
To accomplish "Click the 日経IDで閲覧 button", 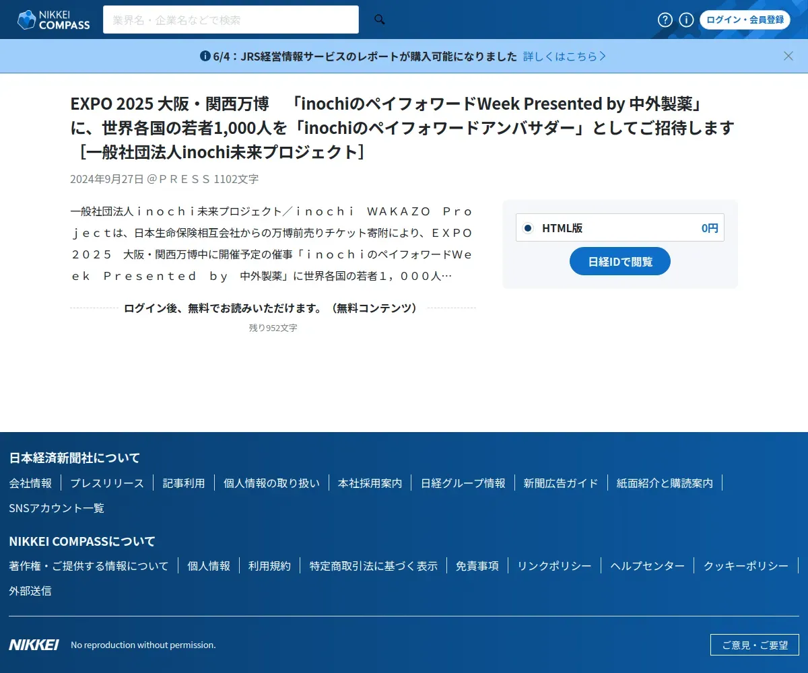I will pos(620,261).
